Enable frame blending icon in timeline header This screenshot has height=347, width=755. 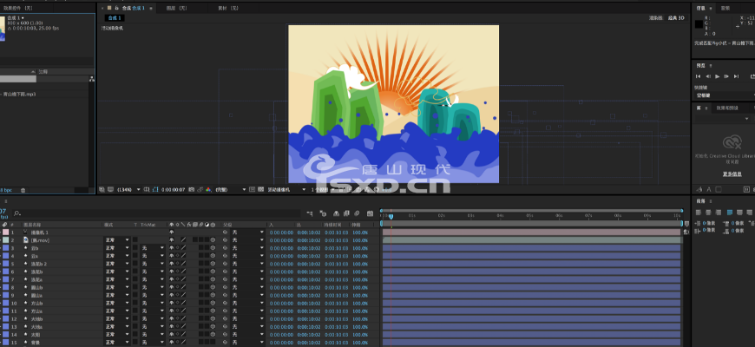point(346,213)
